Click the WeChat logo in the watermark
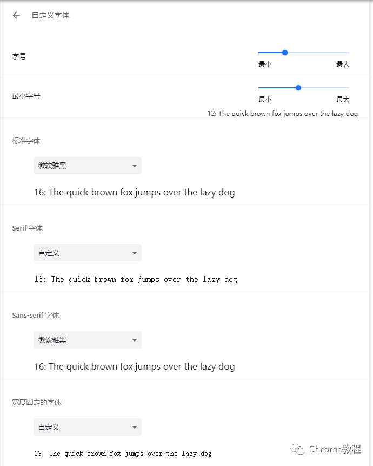This screenshot has height=466, width=373. tap(297, 449)
